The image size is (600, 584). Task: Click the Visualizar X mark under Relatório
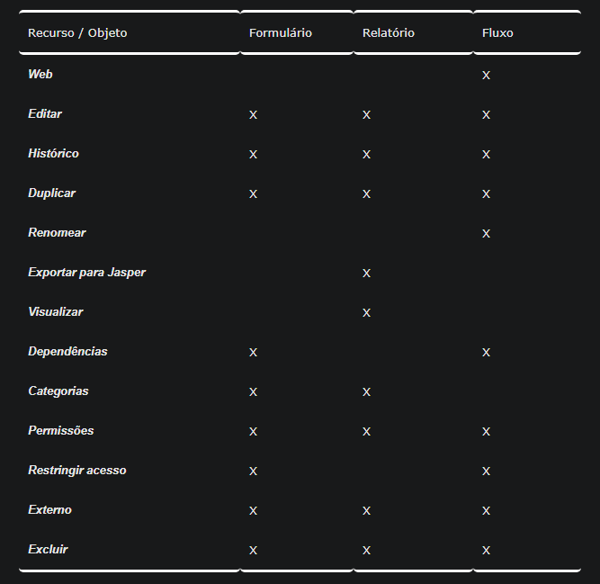point(366,313)
